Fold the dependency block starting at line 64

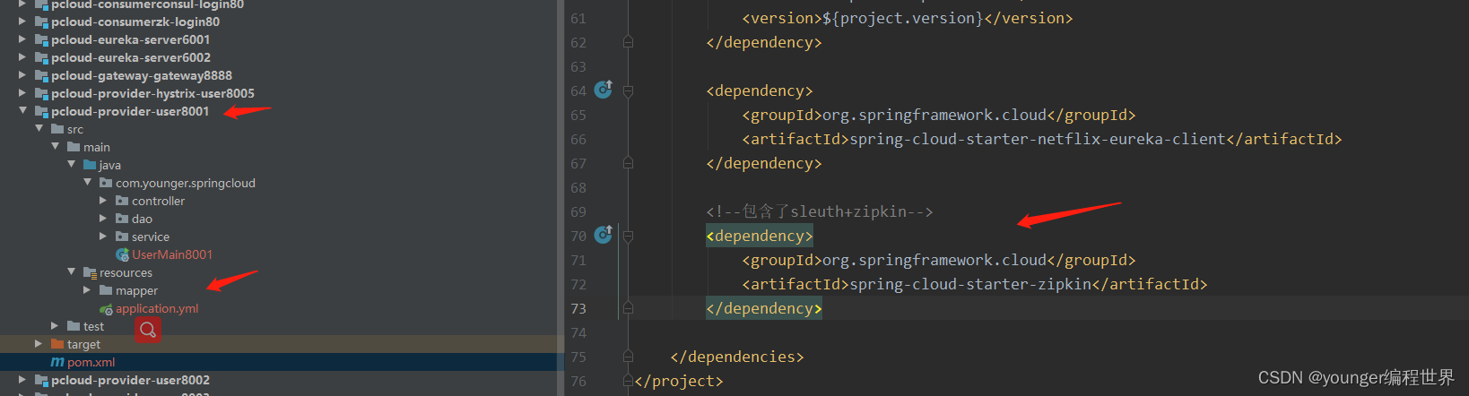point(628,90)
